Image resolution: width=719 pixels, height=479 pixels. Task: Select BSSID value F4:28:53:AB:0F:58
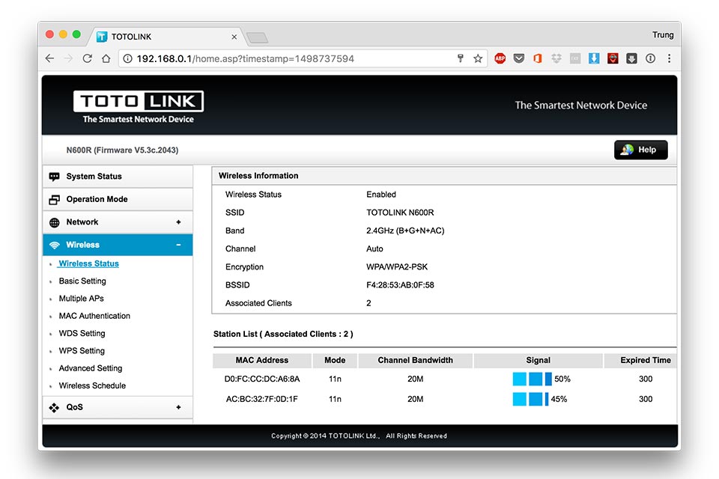point(400,285)
